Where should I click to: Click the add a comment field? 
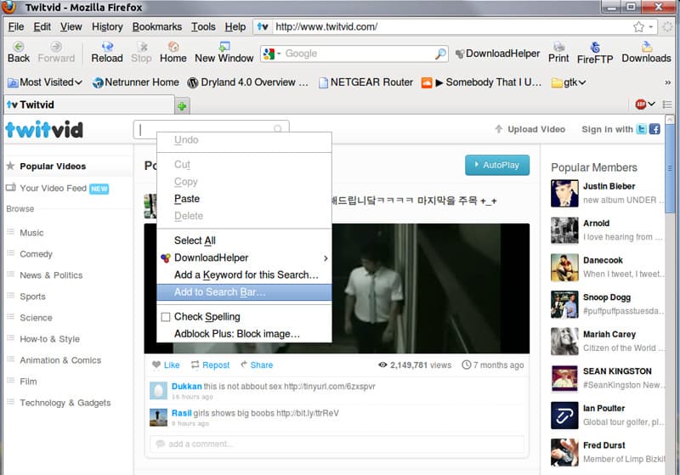pyautogui.click(x=337, y=444)
